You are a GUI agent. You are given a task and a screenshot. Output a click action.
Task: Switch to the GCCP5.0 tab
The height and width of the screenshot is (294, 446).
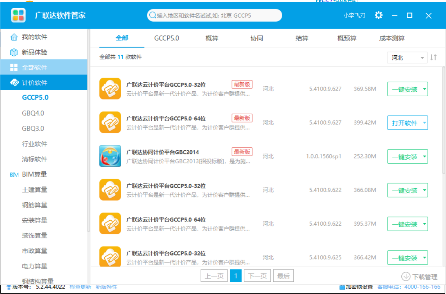click(167, 38)
